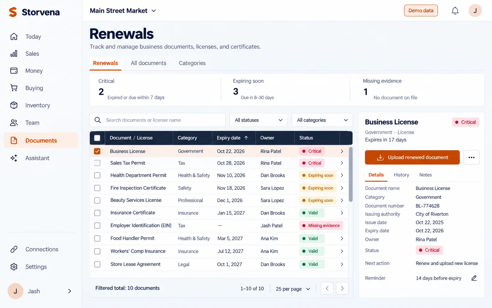Click the J user avatar in top bar

point(475,11)
